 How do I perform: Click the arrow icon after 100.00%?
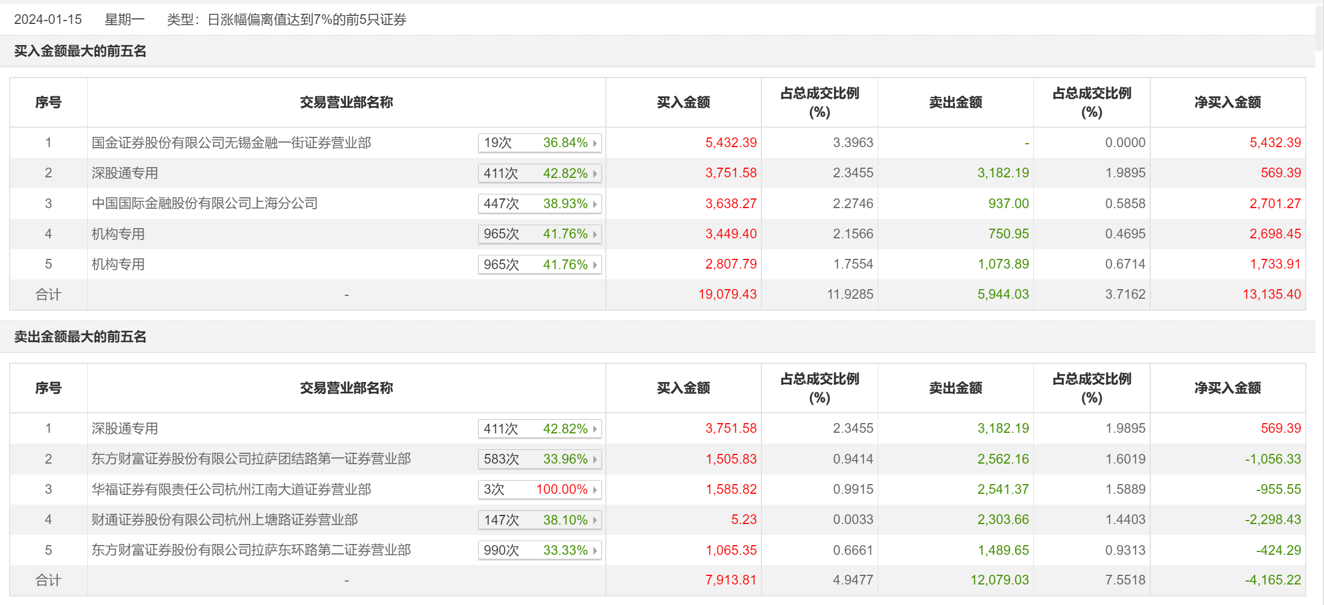[x=595, y=490]
